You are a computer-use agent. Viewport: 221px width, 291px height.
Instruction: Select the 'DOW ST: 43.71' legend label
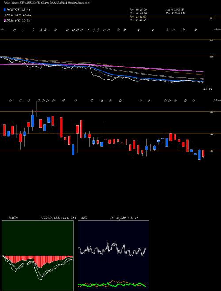pyautogui.click(x=18, y=10)
